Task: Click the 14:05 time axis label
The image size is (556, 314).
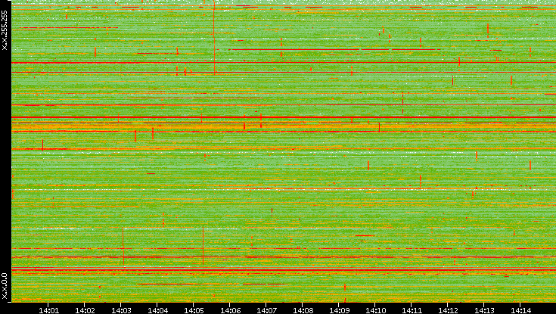Action: [194, 310]
